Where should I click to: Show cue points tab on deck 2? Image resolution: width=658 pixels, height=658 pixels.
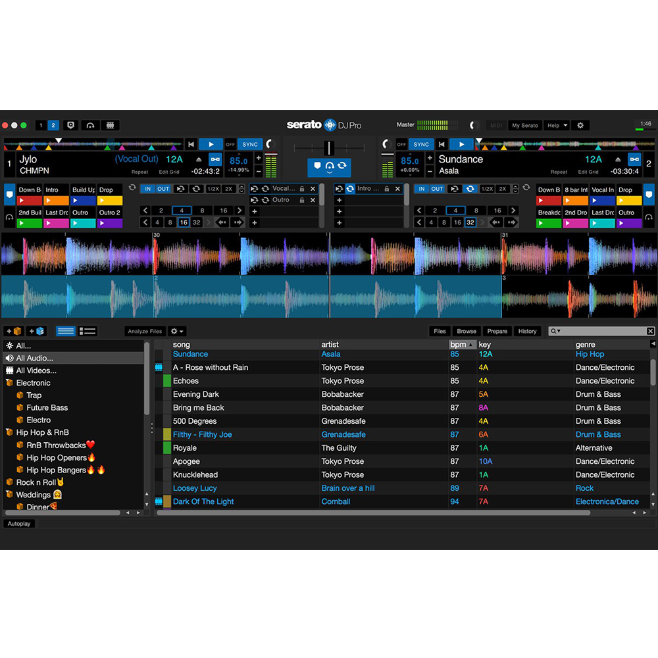pos(649,194)
